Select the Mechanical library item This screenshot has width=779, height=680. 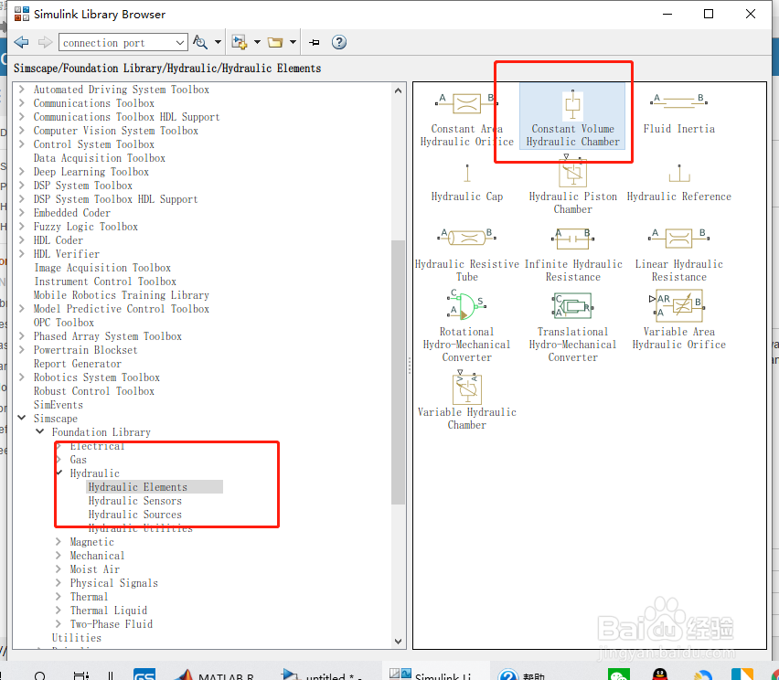(97, 556)
